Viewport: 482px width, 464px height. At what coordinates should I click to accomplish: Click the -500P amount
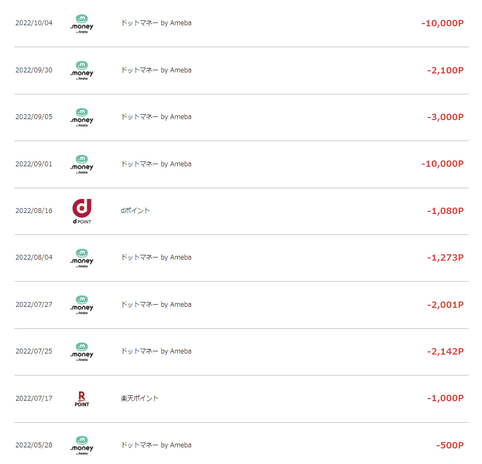tap(450, 445)
